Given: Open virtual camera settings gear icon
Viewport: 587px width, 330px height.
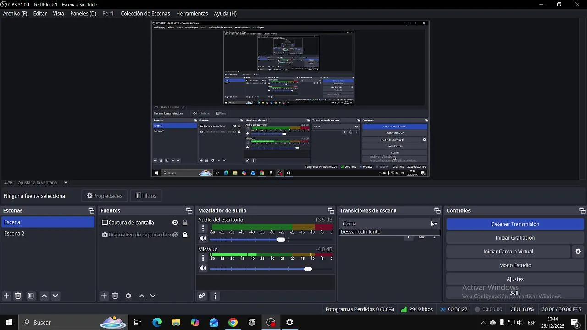Looking at the screenshot, I should [x=578, y=252].
